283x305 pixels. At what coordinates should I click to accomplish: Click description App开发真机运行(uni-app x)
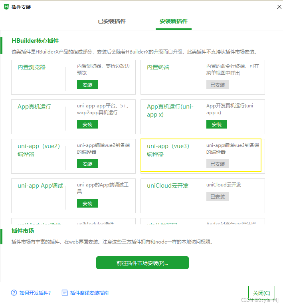tap(230, 109)
